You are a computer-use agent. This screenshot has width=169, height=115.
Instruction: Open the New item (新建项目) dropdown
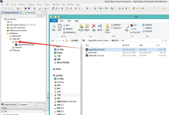pyautogui.click(x=121, y=25)
